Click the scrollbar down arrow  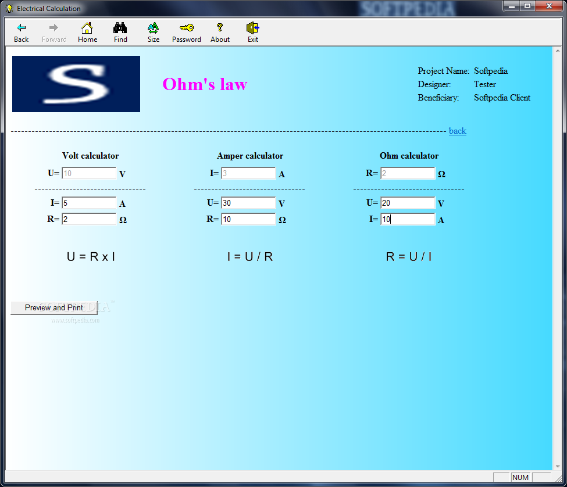(557, 467)
